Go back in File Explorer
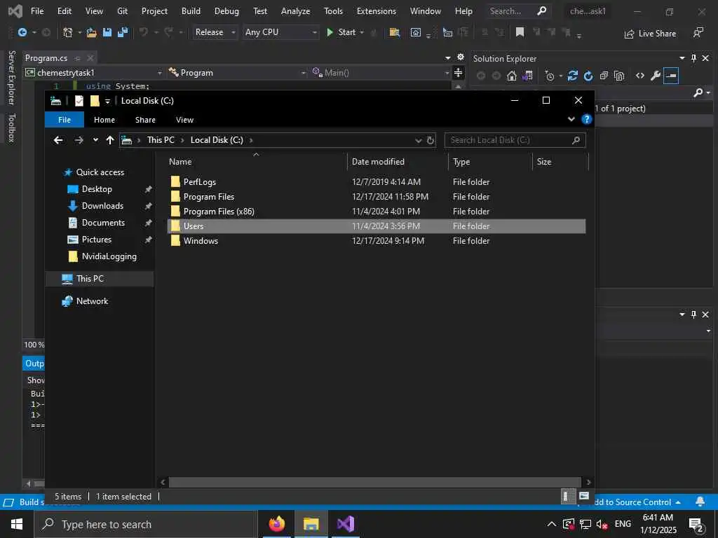Screen dimensions: 718x538 pyautogui.click(x=58, y=140)
